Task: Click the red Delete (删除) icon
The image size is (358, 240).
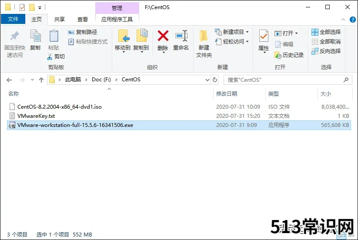Action: point(163,36)
